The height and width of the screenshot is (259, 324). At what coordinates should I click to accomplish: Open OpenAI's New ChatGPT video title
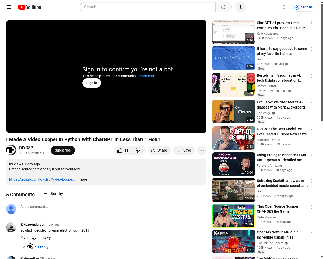277,235
